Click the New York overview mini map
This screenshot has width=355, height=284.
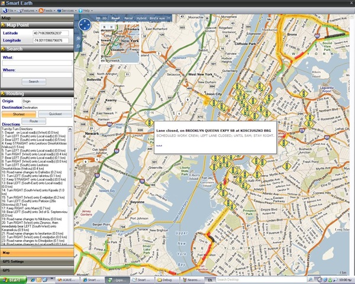click(x=120, y=43)
